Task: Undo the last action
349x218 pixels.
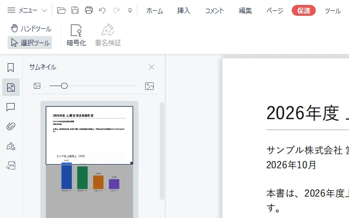Action: point(103,10)
